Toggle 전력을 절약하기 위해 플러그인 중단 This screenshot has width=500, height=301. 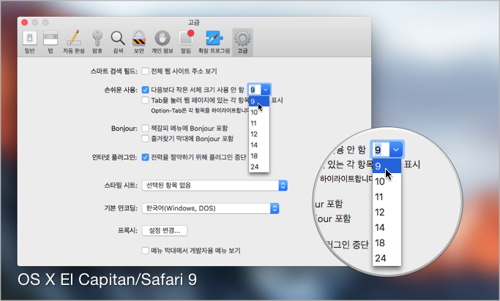146,157
